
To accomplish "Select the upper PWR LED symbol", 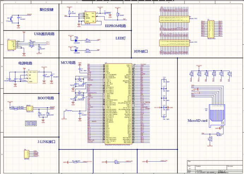I will tap(76, 40).
